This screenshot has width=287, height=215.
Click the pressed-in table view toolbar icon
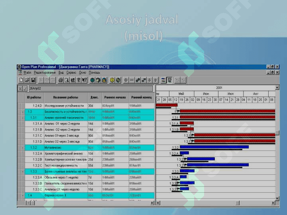169,80
